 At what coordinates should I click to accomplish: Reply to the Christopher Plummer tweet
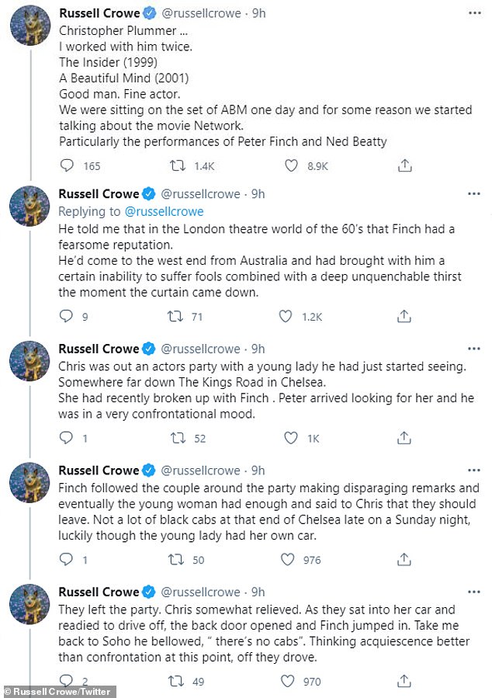point(68,165)
